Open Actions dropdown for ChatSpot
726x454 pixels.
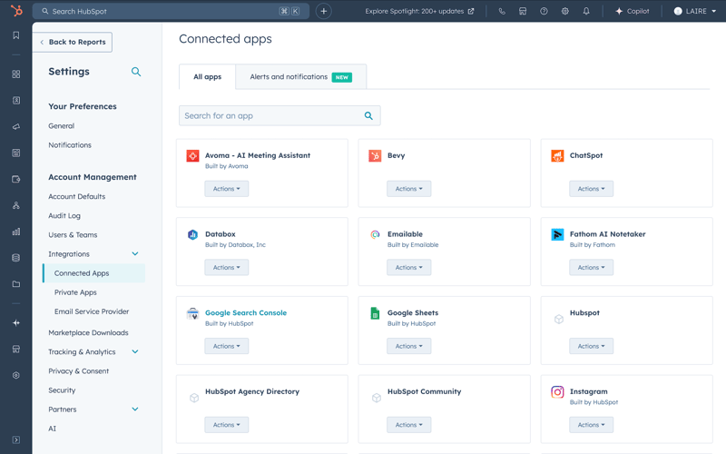pyautogui.click(x=592, y=189)
